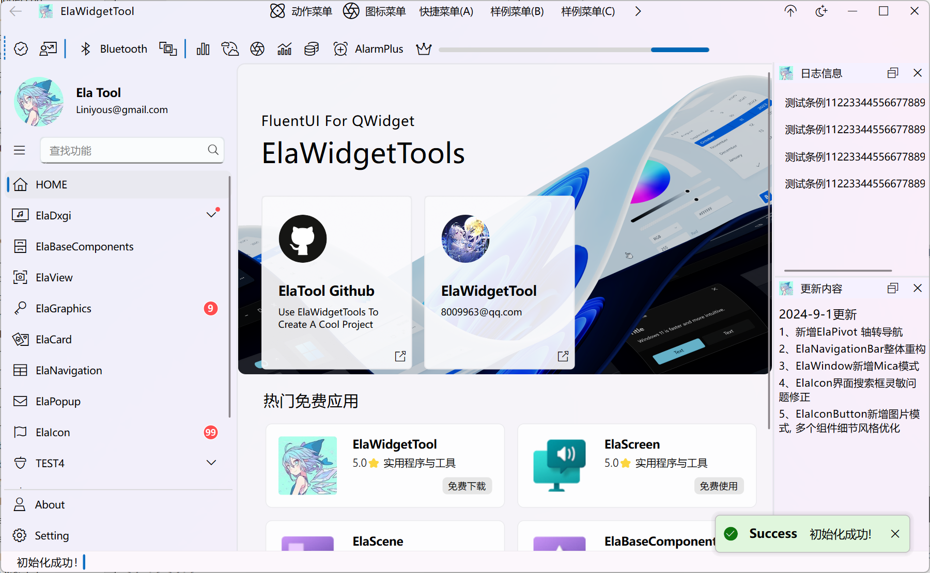
Task: Click the 查找功能 search field
Action: click(x=132, y=150)
